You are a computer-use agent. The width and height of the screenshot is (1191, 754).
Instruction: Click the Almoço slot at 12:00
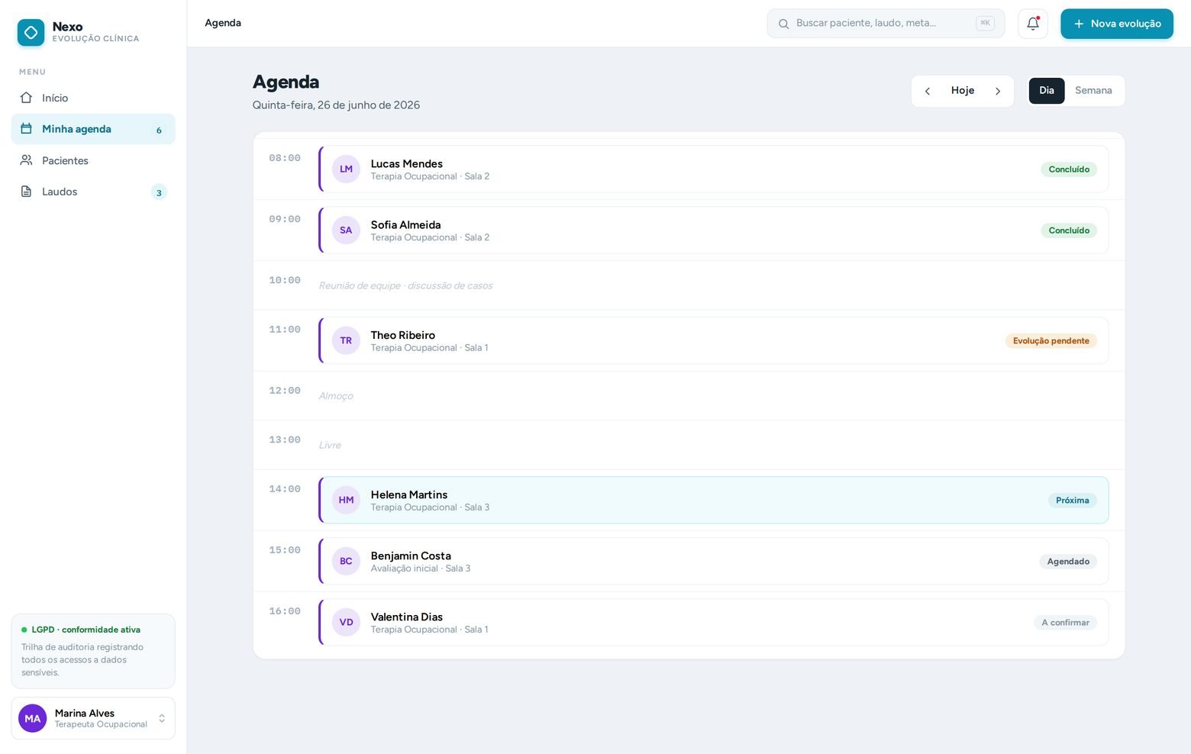(x=336, y=396)
